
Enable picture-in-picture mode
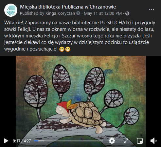click(140, 141)
